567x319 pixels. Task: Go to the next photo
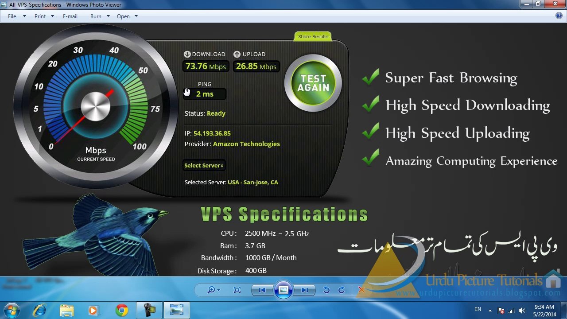tap(305, 290)
